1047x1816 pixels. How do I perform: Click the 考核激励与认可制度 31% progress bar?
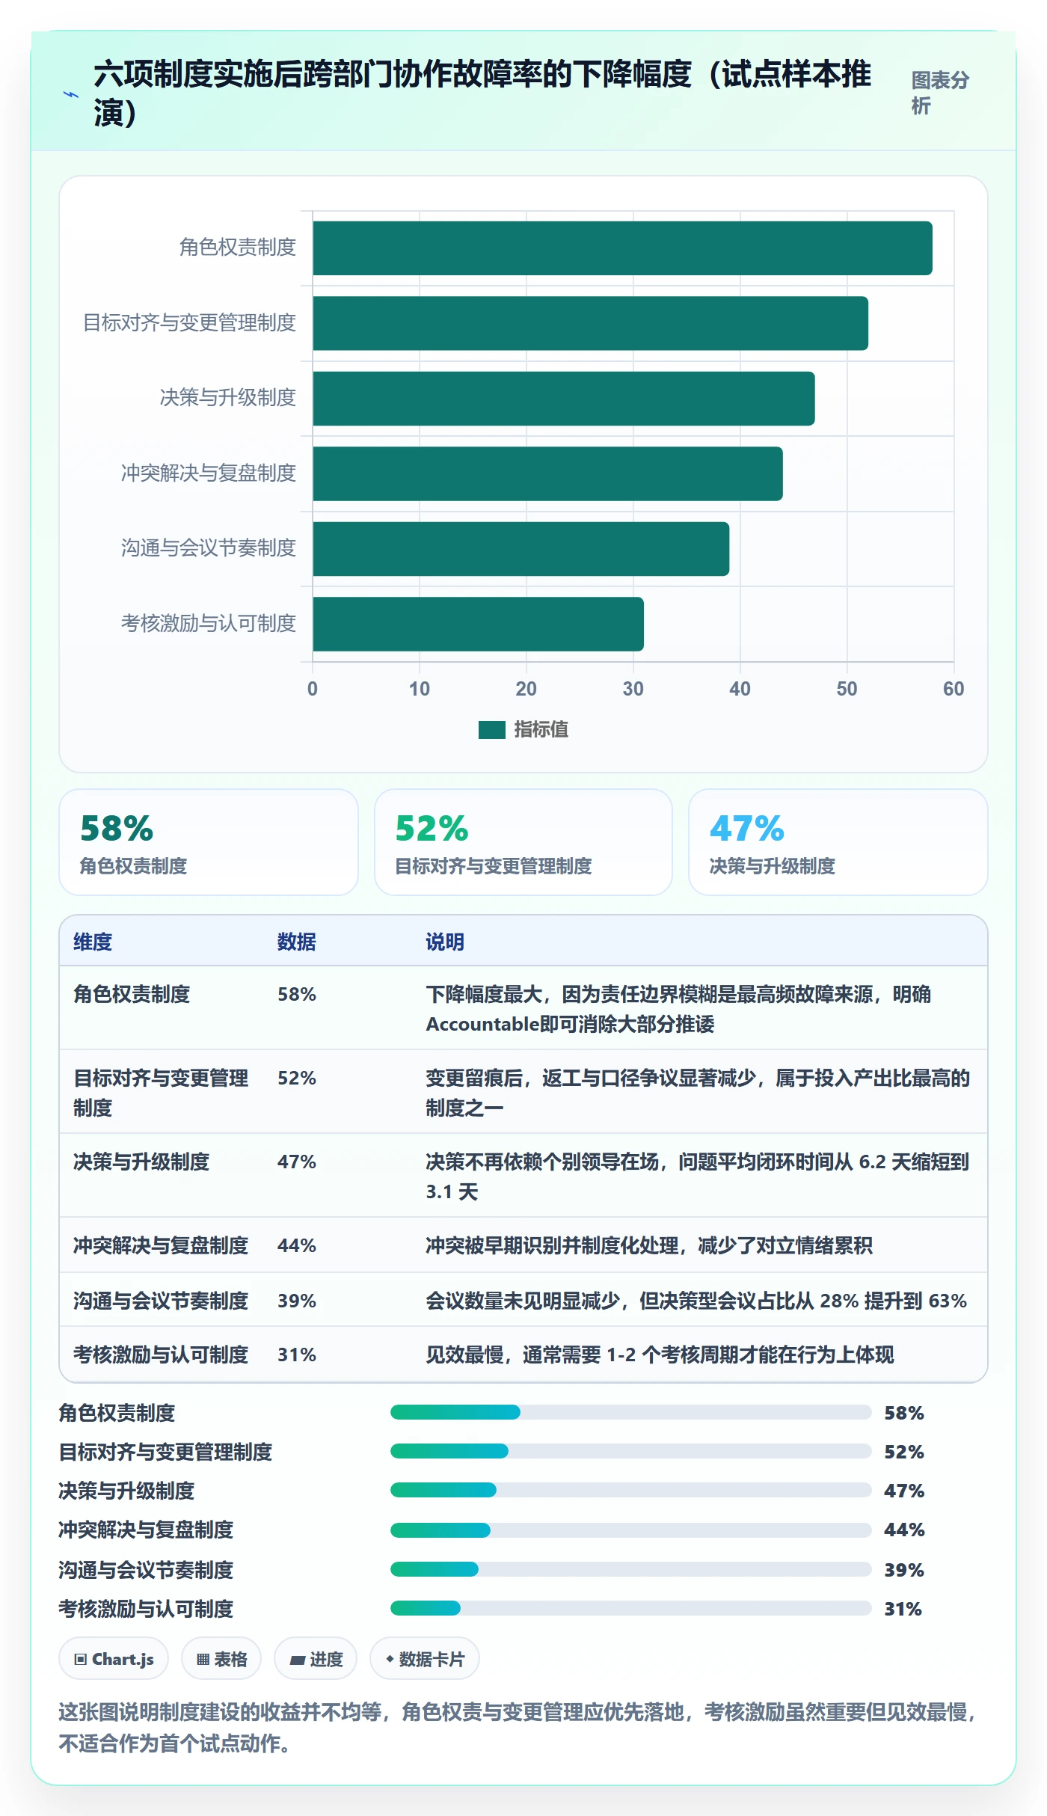[630, 1608]
